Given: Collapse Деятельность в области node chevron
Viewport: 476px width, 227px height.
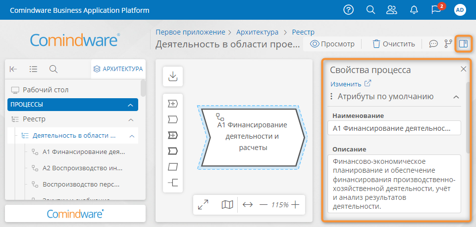Looking at the screenshot, I should click(x=132, y=136).
